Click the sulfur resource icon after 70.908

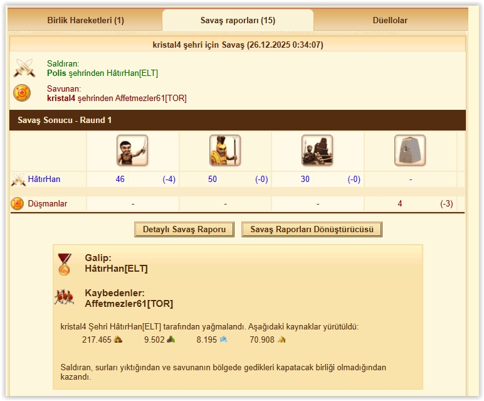[281, 340]
